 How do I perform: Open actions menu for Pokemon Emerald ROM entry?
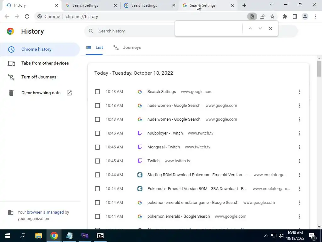pos(300,189)
